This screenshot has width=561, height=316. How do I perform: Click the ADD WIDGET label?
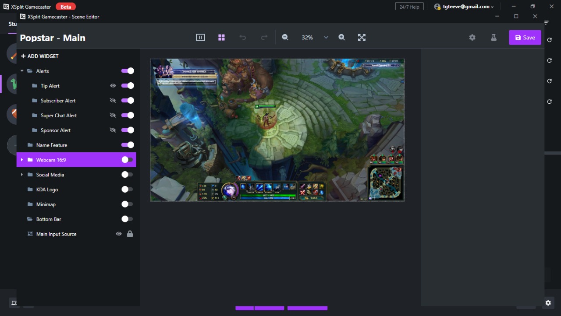[43, 56]
